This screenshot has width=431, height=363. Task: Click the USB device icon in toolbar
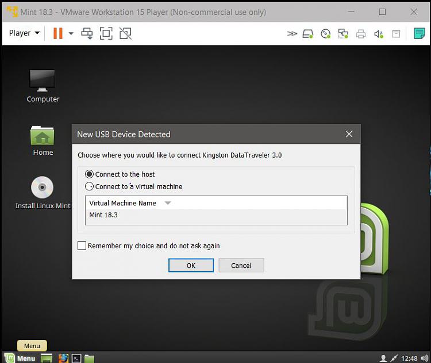pos(396,34)
